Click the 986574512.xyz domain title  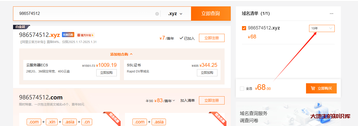pos(39,35)
